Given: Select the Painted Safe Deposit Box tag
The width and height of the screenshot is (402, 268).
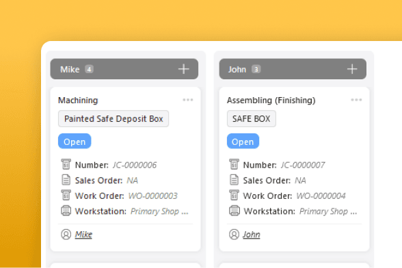Looking at the screenshot, I should coord(113,119).
